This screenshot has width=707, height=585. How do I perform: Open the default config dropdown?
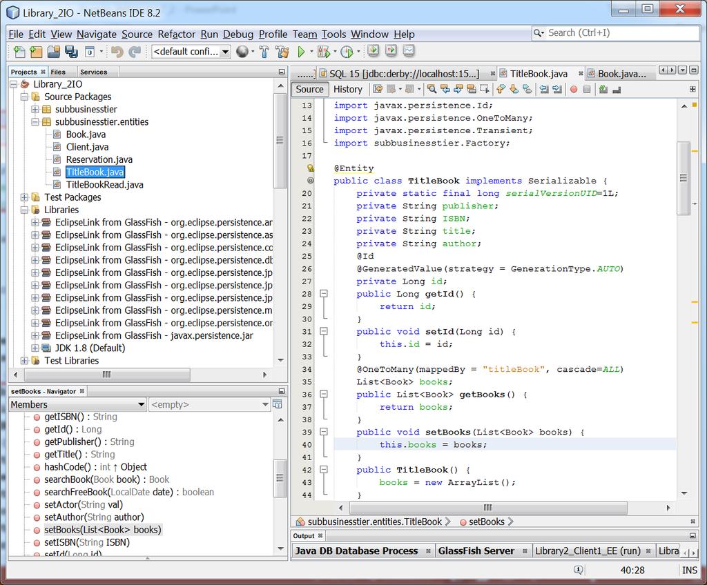(x=225, y=52)
